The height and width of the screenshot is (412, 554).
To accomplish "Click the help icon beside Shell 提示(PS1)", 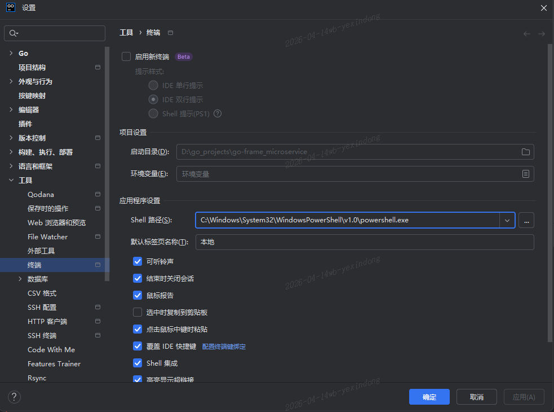I will (x=218, y=113).
